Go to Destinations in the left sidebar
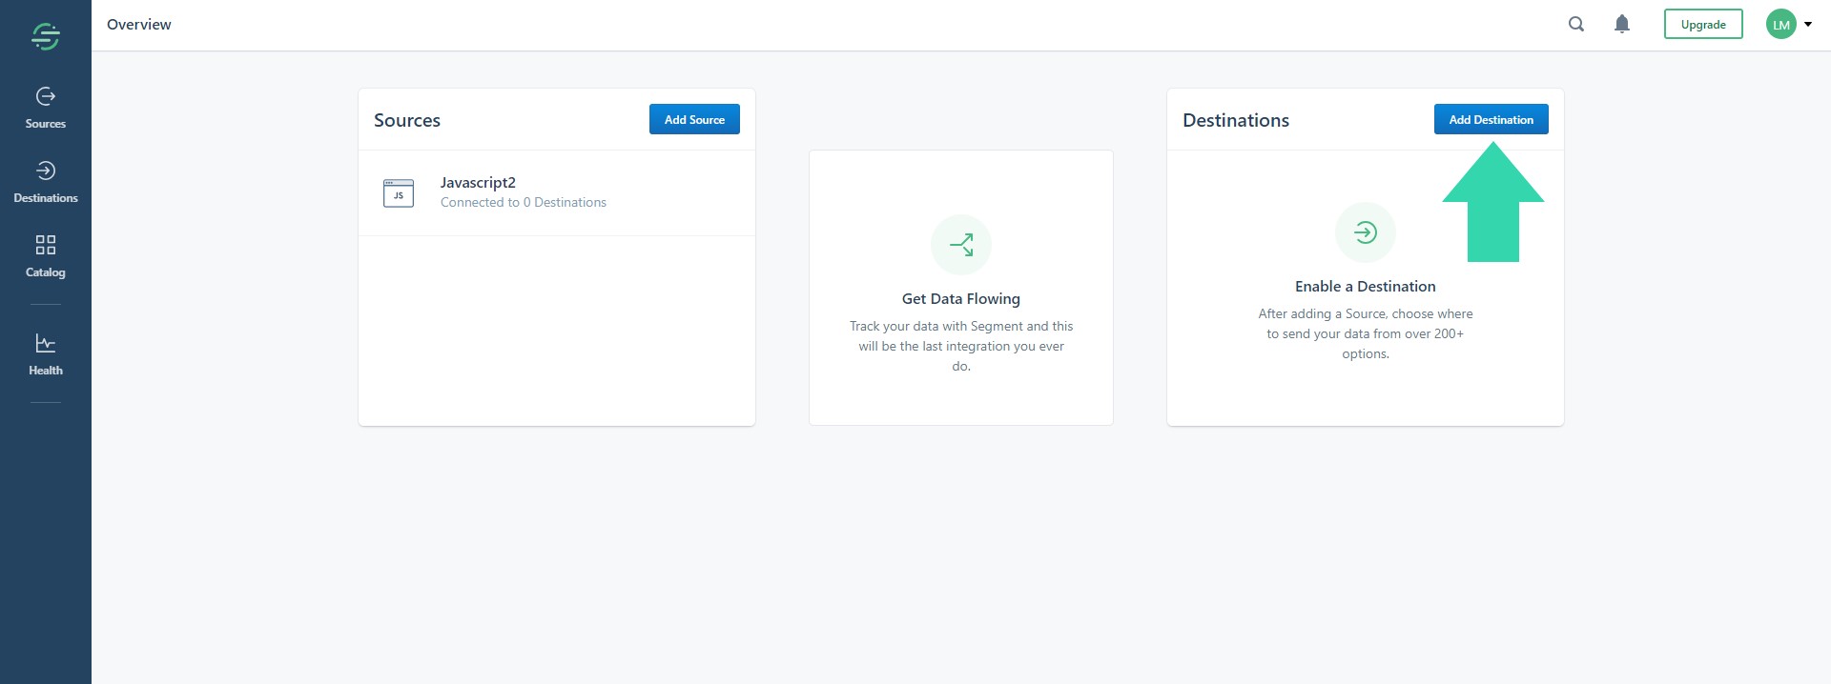 point(45,181)
